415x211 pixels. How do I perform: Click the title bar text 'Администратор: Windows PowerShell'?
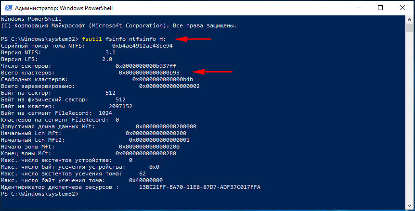(64, 8)
